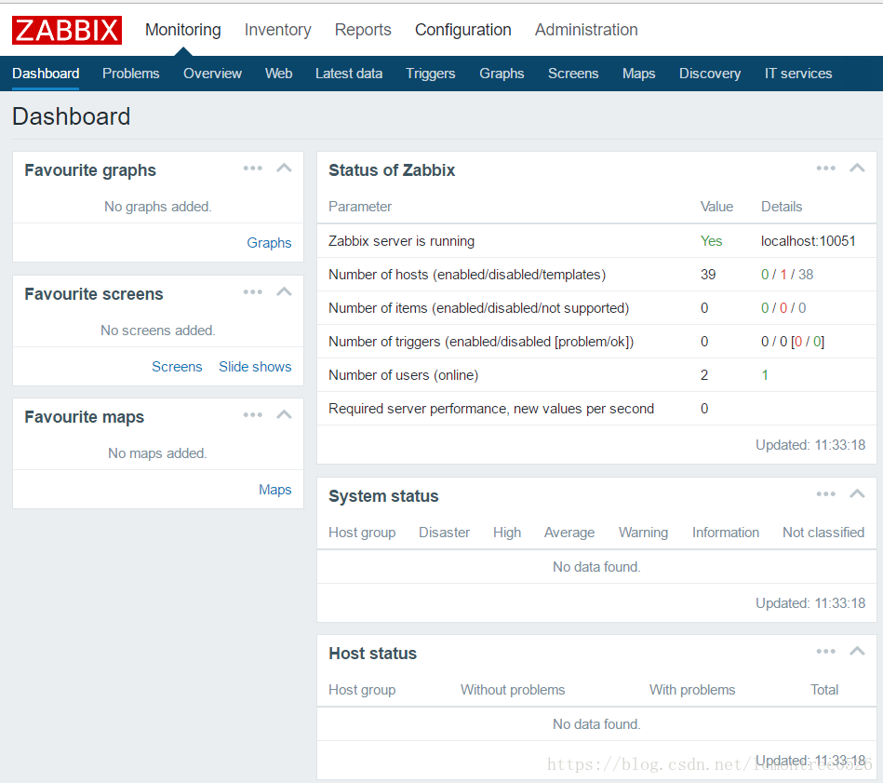Follow the Slide shows link
Viewport: 883px width, 783px height.
(x=255, y=367)
